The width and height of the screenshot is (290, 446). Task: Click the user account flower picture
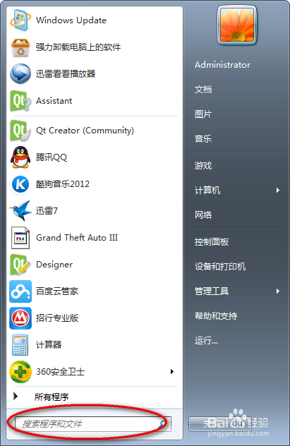click(237, 25)
